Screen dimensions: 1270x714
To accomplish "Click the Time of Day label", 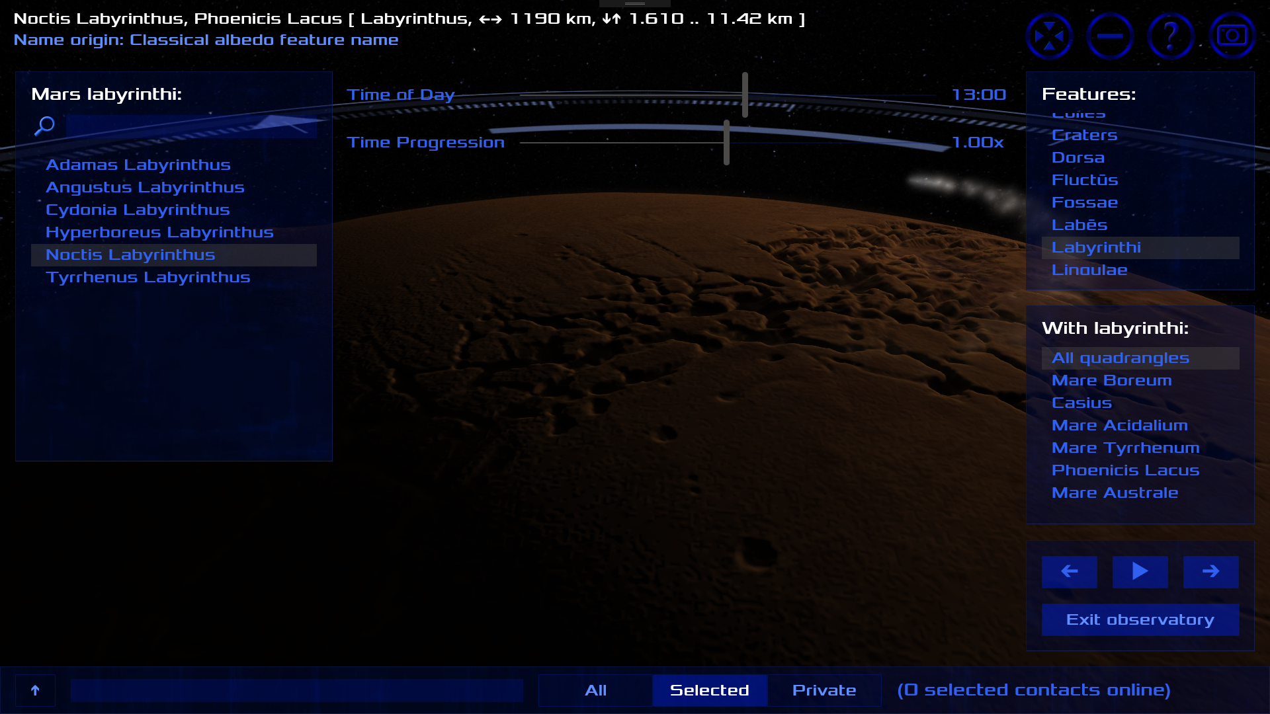I will pos(401,95).
